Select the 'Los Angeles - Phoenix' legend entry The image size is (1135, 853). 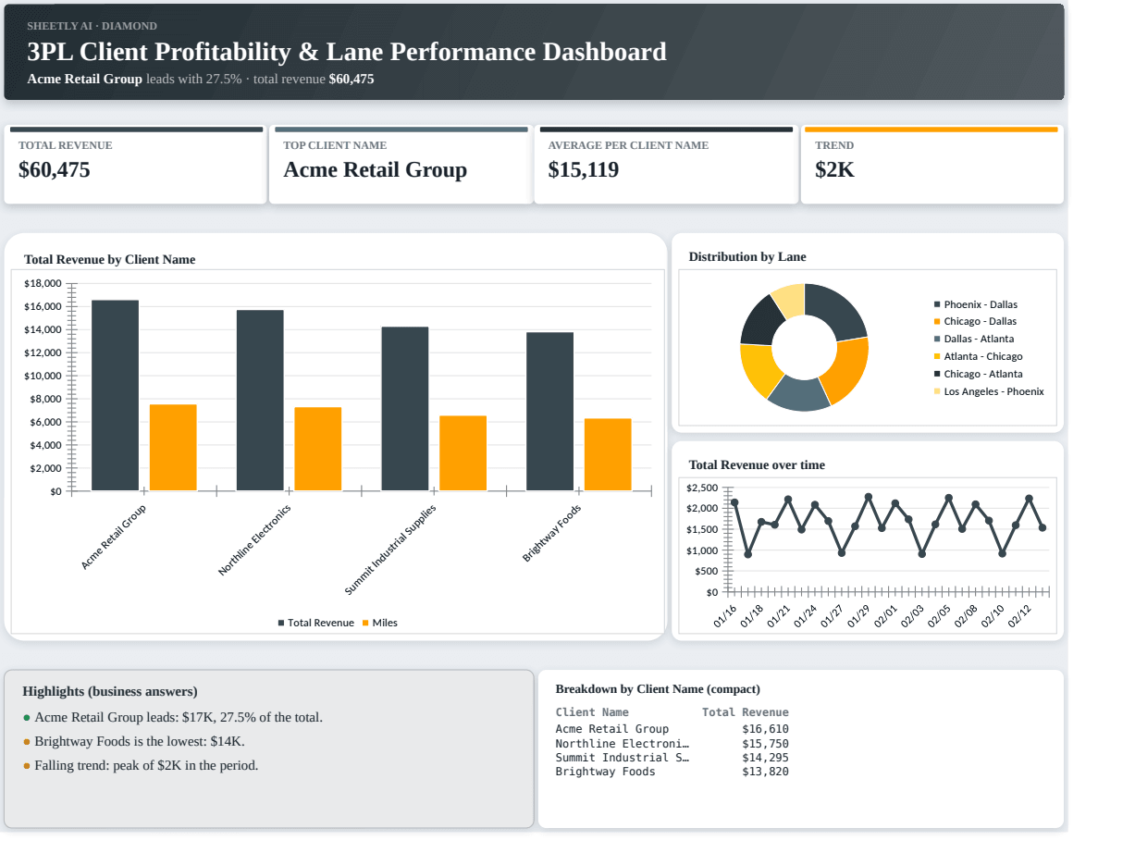point(989,392)
